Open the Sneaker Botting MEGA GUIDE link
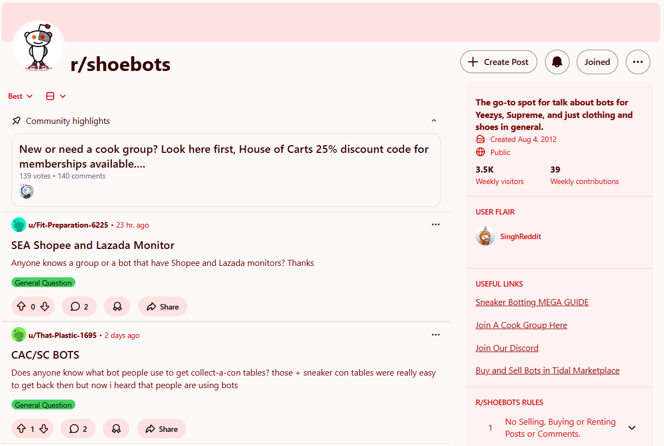Viewport: 664px width, 446px height. pyautogui.click(x=532, y=302)
